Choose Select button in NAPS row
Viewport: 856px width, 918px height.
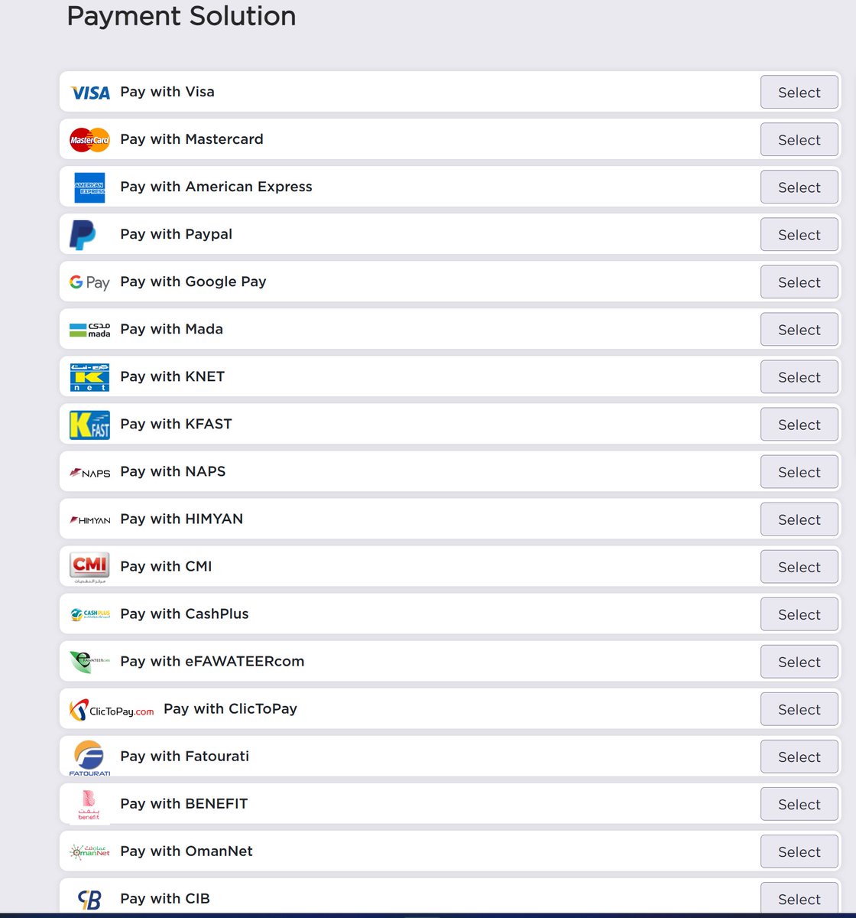799,472
